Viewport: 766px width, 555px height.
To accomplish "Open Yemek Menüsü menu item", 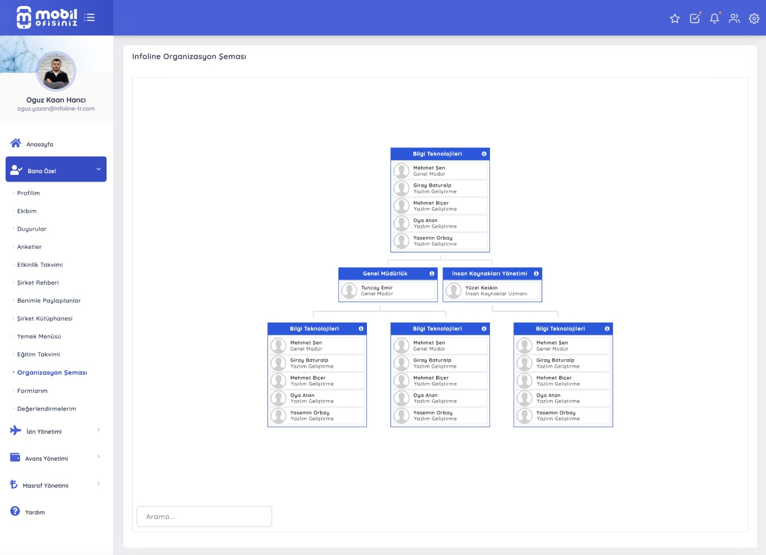I will click(39, 336).
